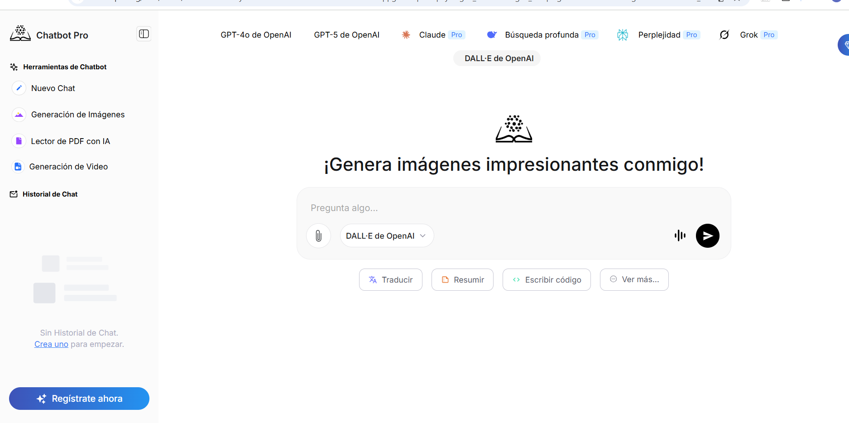
Task: Select the GPT-4o de OpenAI model
Action: [x=256, y=34]
